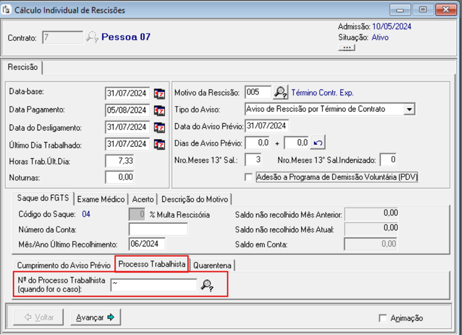Click the ellipsis button under Situação
The width and height of the screenshot is (462, 335).
pyautogui.click(x=347, y=48)
